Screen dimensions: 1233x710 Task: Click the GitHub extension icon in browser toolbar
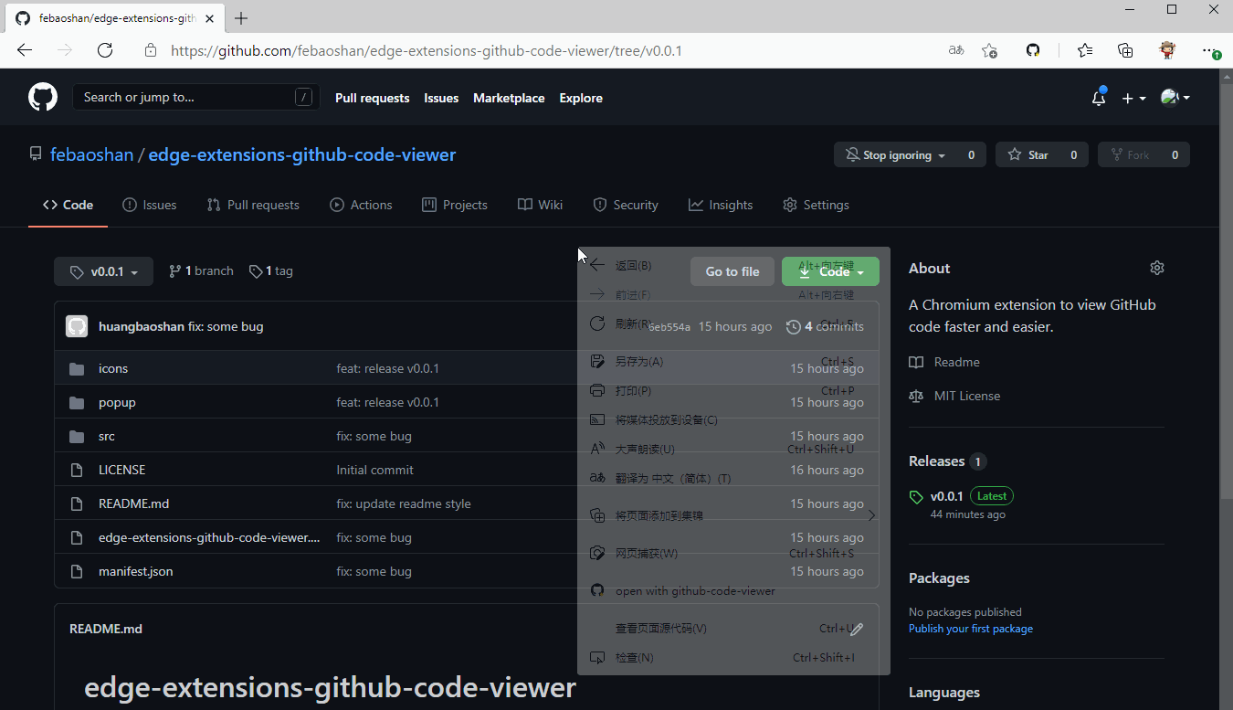click(x=1033, y=50)
